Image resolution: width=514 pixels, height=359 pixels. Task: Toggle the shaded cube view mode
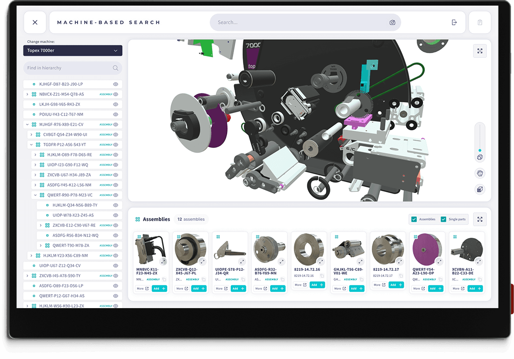pyautogui.click(x=480, y=190)
